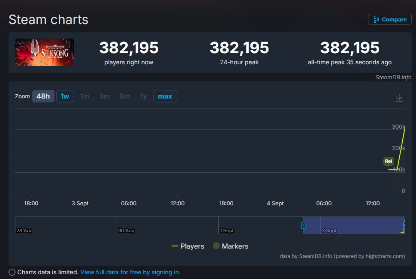416x279 pixels.
Task: Toggle the Markers series in legend
Action: click(231, 246)
